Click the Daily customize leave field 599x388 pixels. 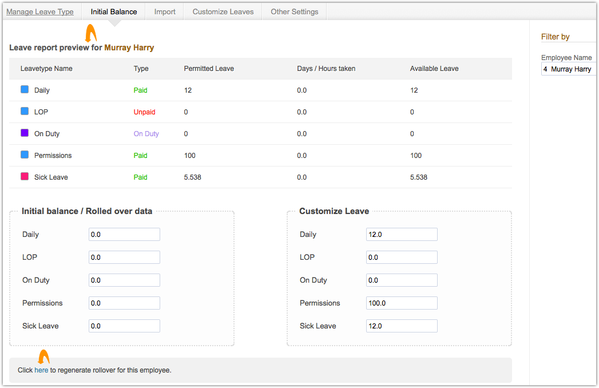point(402,235)
